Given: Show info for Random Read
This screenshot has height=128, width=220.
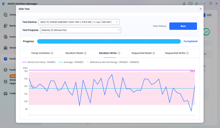Looking at the screenshot, I should 85,53.
